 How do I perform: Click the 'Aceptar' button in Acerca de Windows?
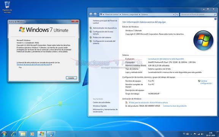tap(71, 78)
